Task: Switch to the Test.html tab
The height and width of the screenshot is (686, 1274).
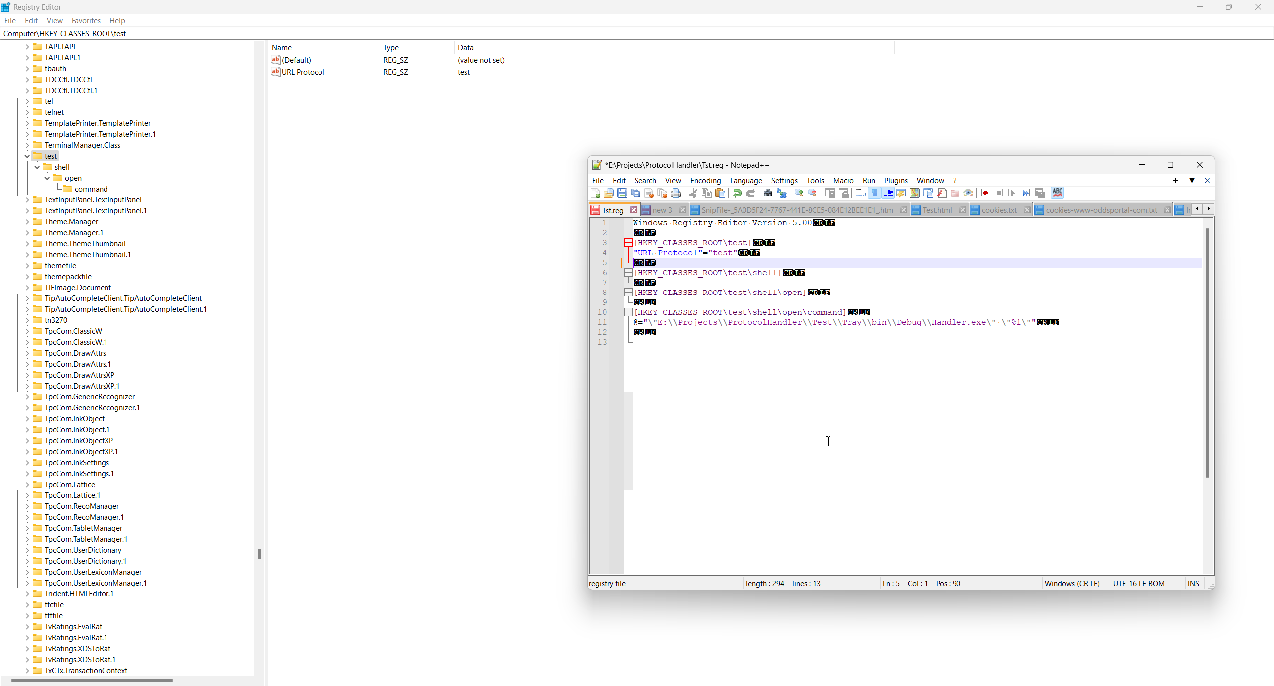Action: pos(937,210)
